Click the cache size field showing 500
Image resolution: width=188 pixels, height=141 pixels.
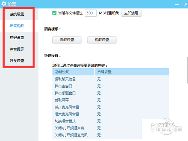pyautogui.click(x=91, y=13)
